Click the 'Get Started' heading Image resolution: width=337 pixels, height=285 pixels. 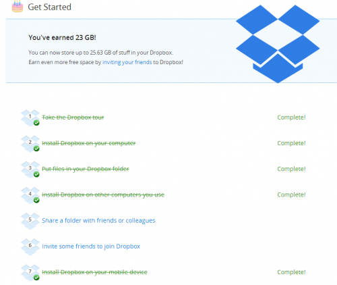pos(49,7)
